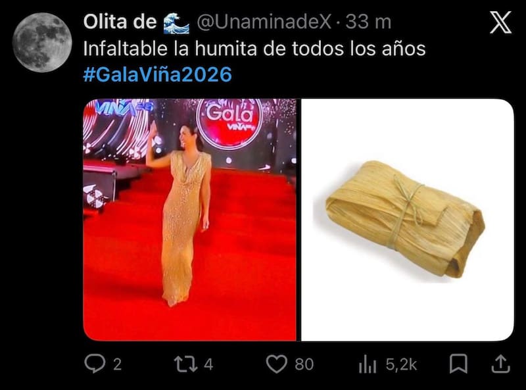Repost the tweet via the retweet icon
The width and height of the screenshot is (526, 390).
tap(185, 364)
